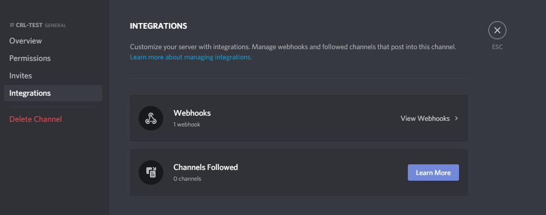Click the Channels Followed circular icon
This screenshot has width=546, height=215.
tap(151, 173)
